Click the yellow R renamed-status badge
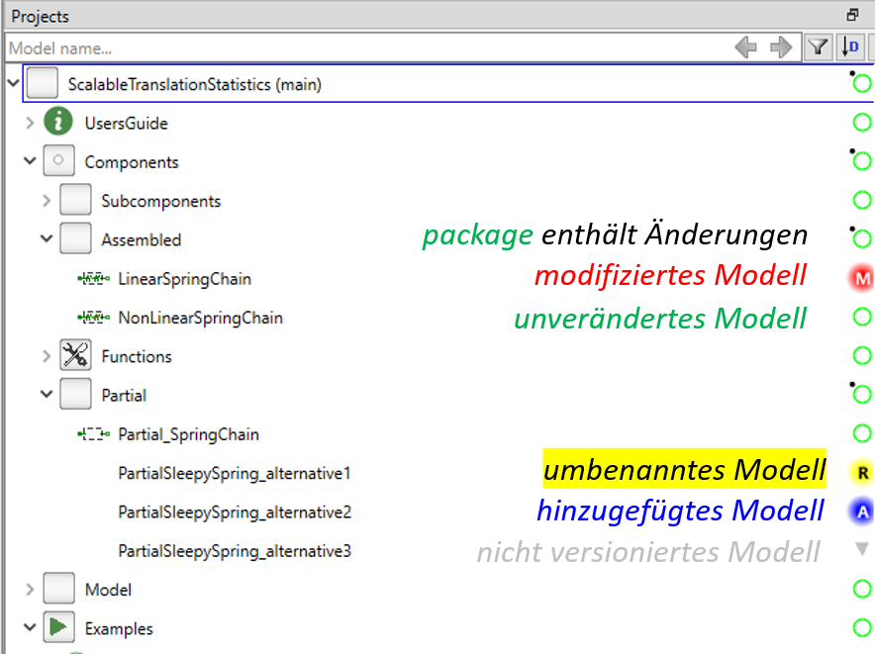Image resolution: width=875 pixels, height=654 pixels. pyautogui.click(x=860, y=473)
